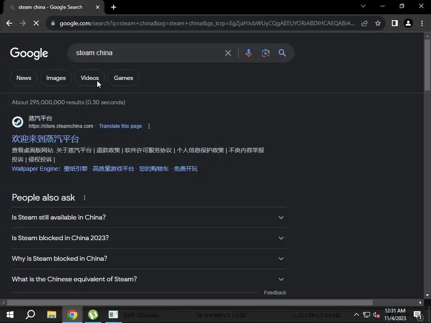
Task: Click the Google logo
Action: point(29,53)
